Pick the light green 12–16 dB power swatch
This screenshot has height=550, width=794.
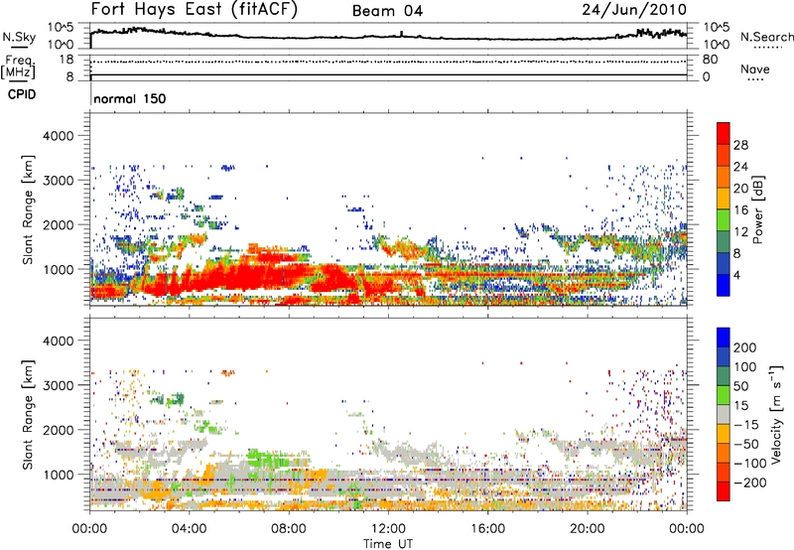point(724,219)
